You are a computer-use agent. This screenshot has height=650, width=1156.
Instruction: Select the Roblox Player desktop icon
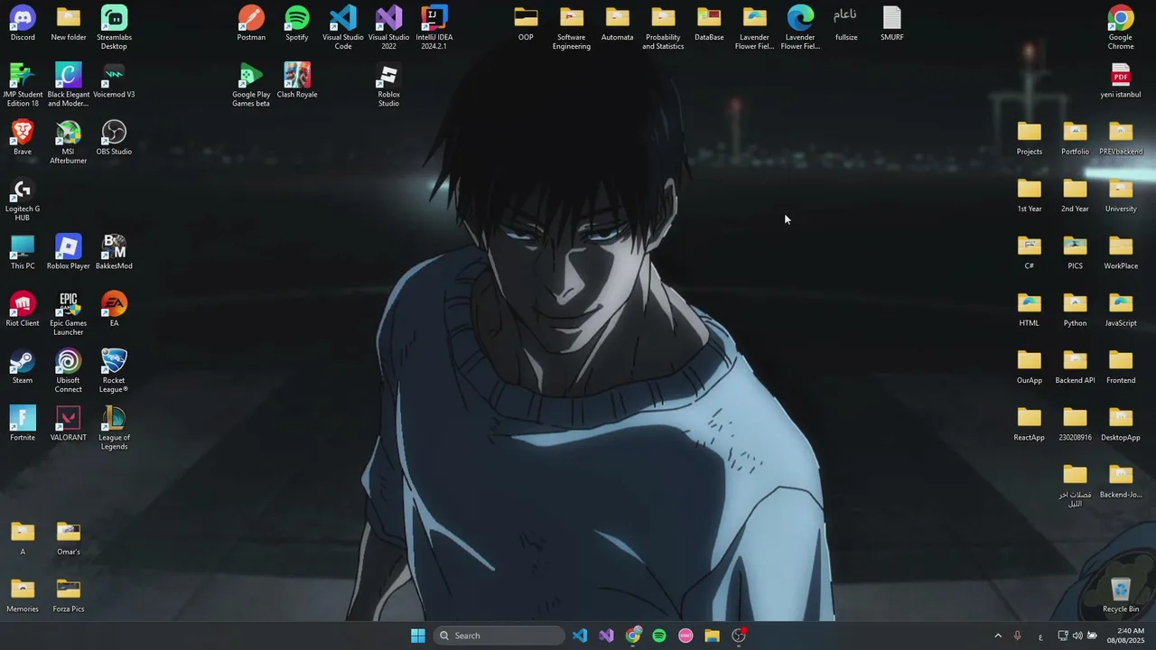69,252
